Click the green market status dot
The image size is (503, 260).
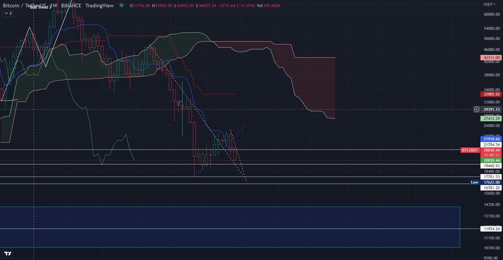click(122, 5)
